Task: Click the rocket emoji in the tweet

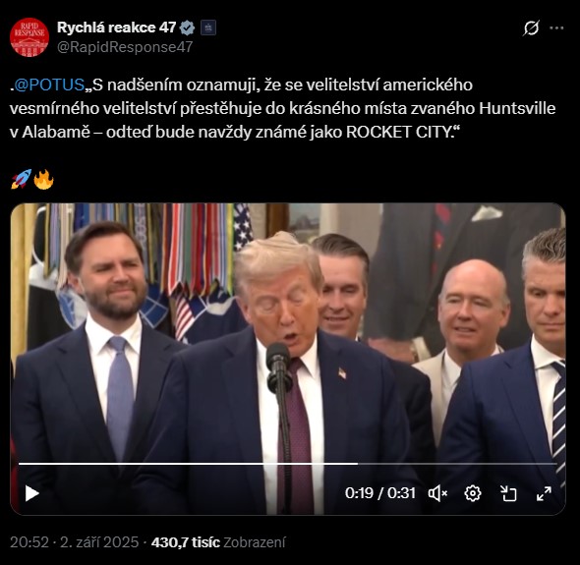Action: (21, 179)
